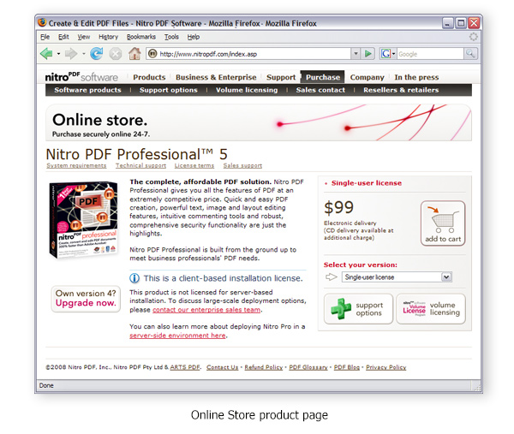Click the Firefox logo in title bar
Image resolution: width=514 pixels, height=434 pixels.
click(x=42, y=22)
